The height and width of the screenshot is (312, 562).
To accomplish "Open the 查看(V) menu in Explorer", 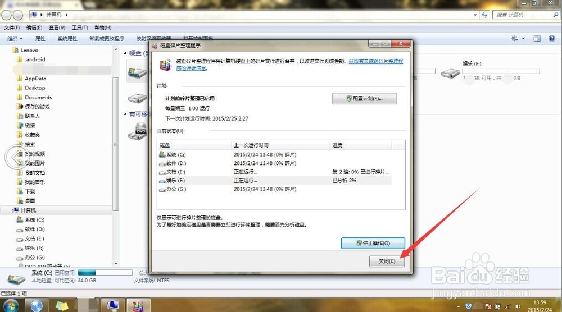I will click(57, 27).
